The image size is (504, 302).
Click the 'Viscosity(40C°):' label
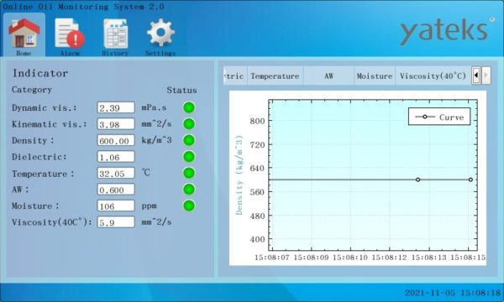[x=52, y=222]
